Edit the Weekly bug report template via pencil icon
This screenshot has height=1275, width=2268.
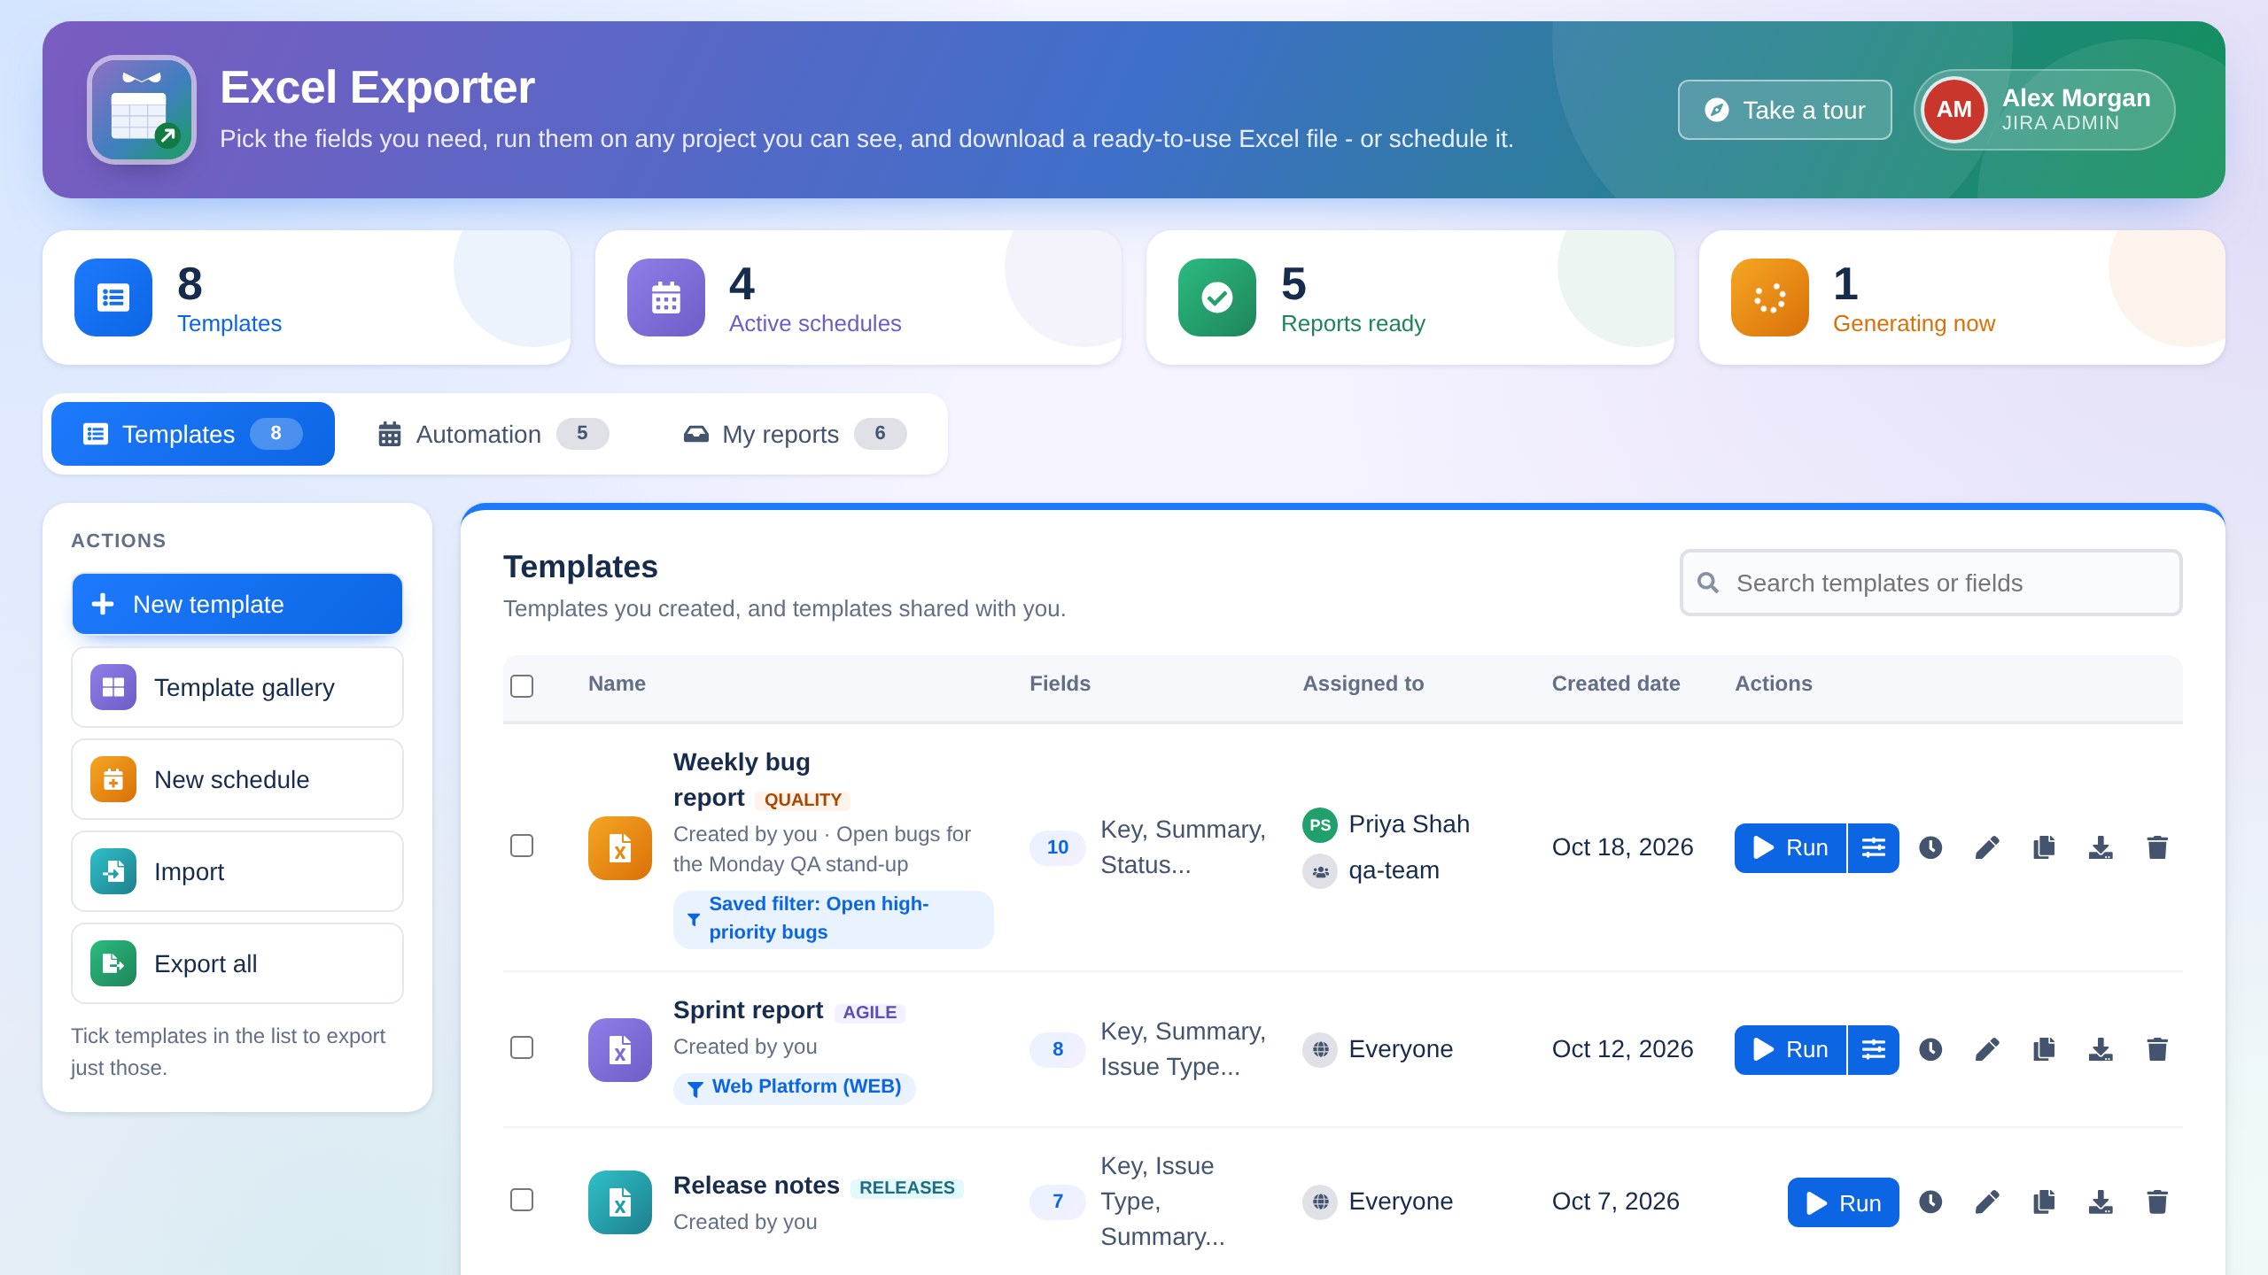pyautogui.click(x=1987, y=847)
